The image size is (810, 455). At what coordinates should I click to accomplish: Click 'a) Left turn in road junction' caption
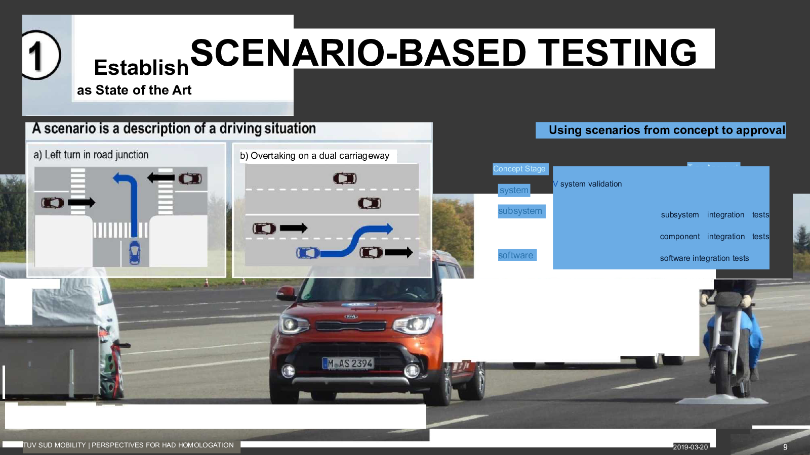(x=91, y=155)
